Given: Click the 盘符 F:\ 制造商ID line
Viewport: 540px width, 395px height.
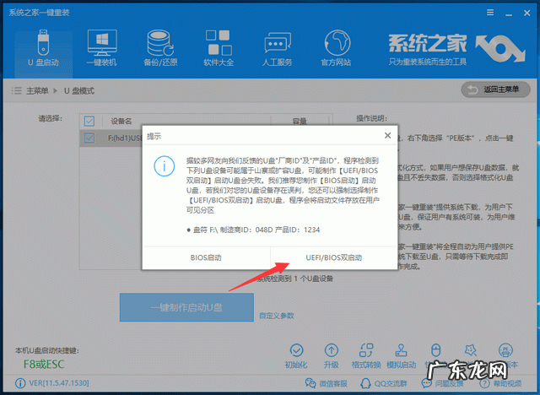Looking at the screenshot, I should pyautogui.click(x=253, y=230).
